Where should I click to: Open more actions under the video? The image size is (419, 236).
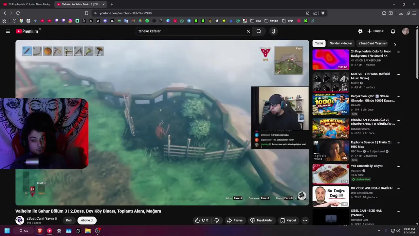[305, 220]
